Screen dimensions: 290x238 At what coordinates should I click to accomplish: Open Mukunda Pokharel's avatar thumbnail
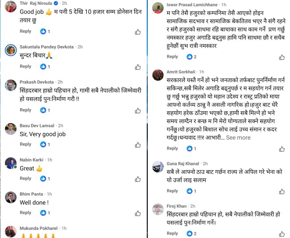coord(11,231)
